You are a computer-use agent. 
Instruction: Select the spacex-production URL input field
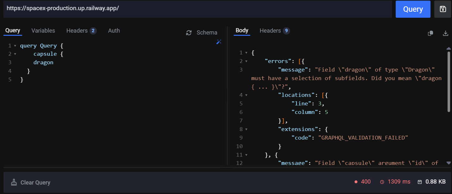196,9
